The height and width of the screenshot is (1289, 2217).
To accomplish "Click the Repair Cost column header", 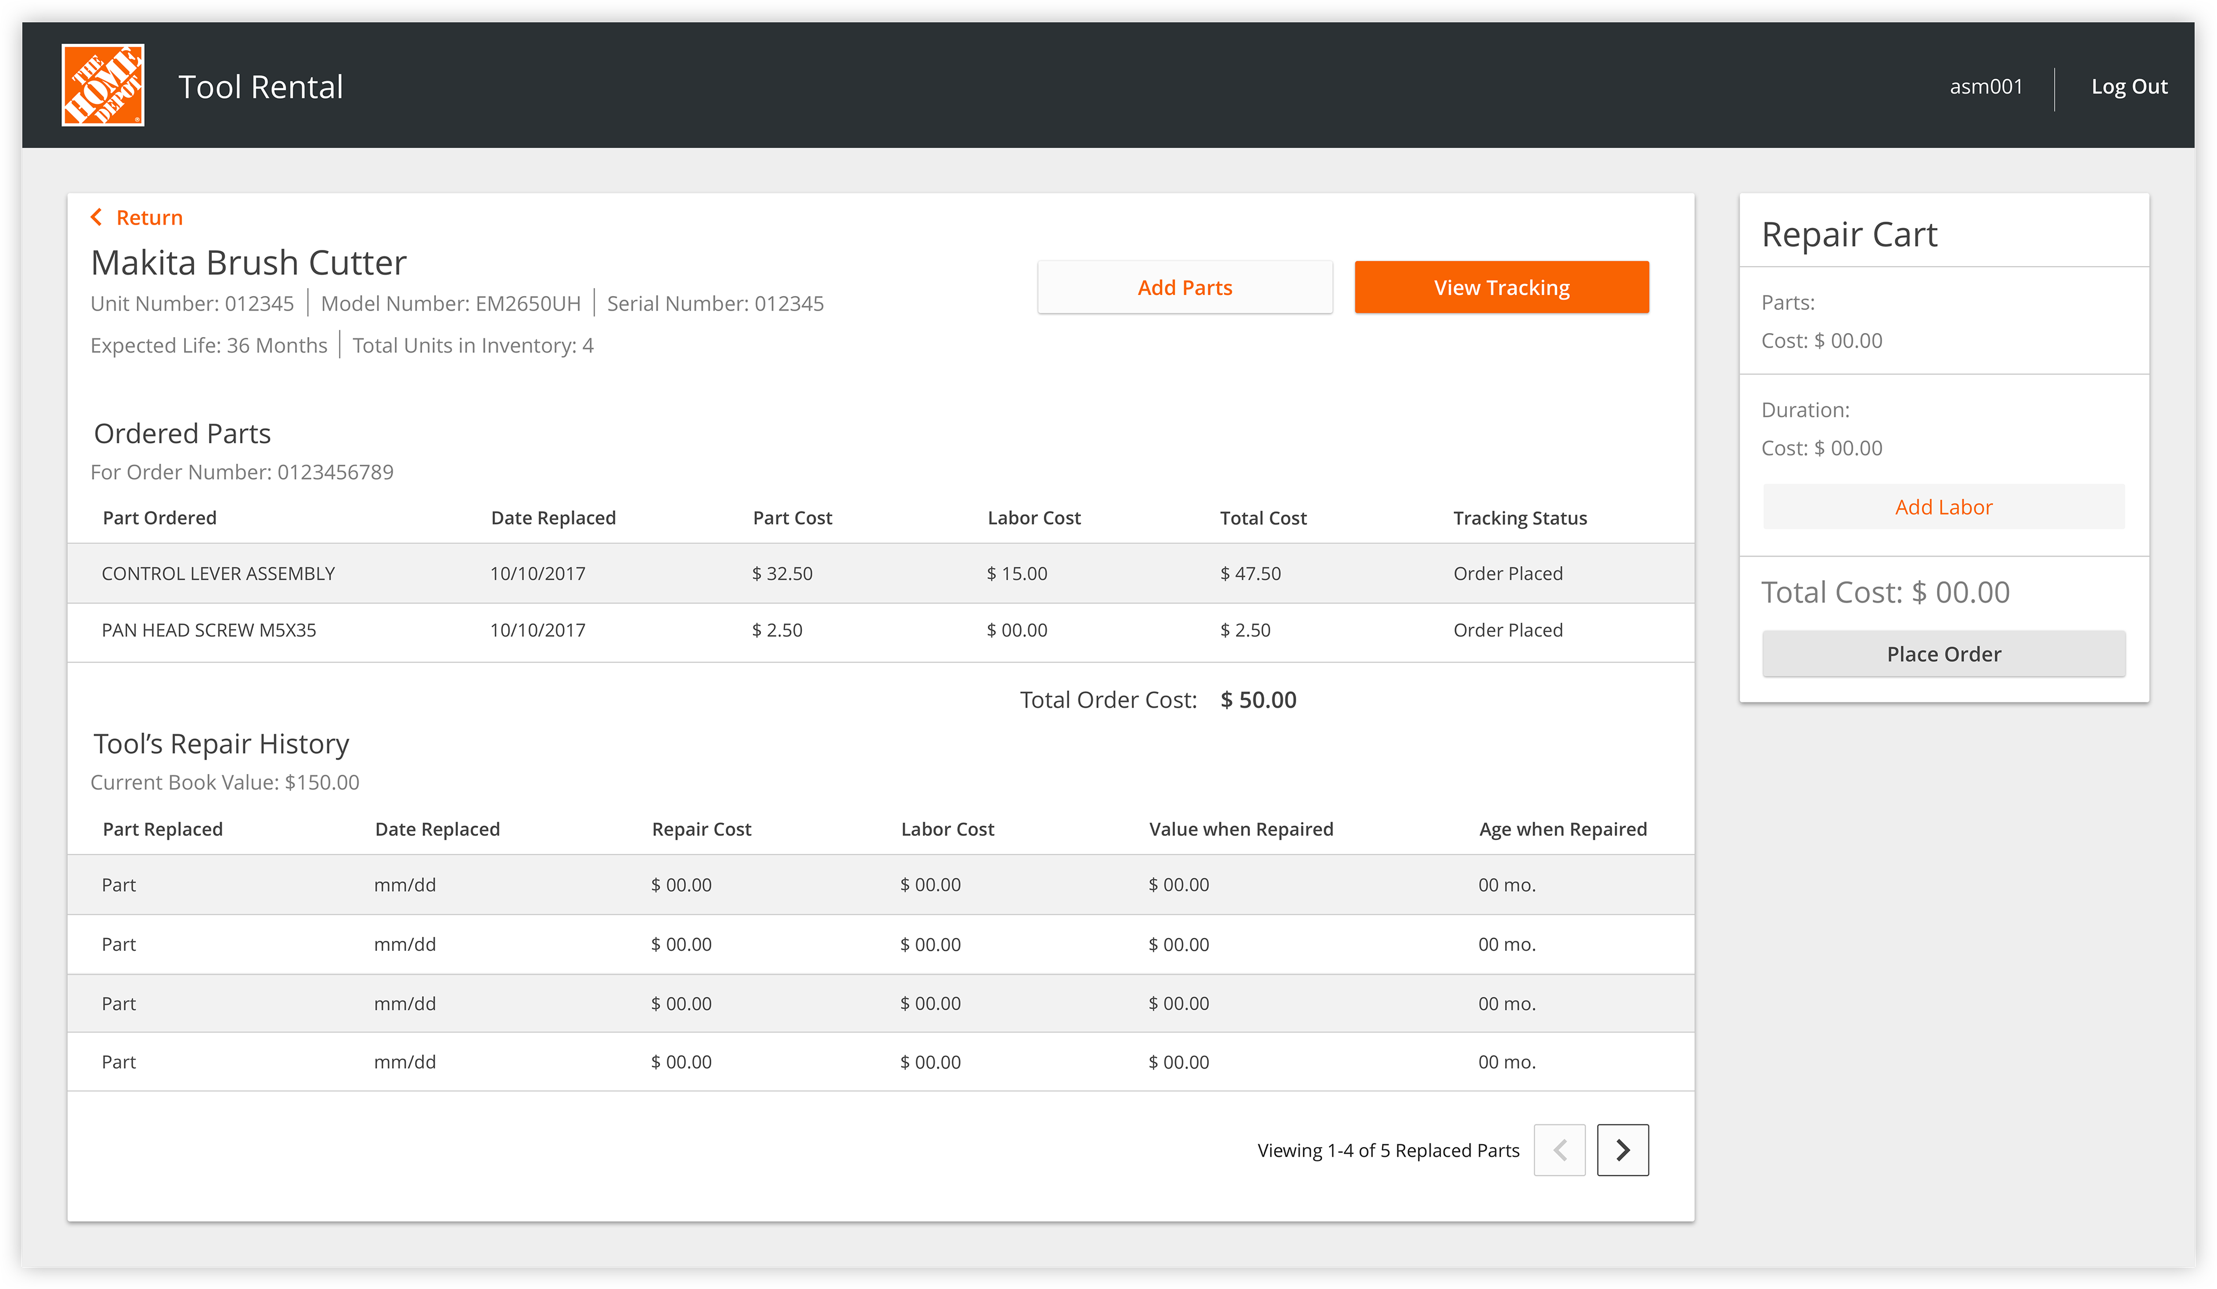I will point(701,829).
